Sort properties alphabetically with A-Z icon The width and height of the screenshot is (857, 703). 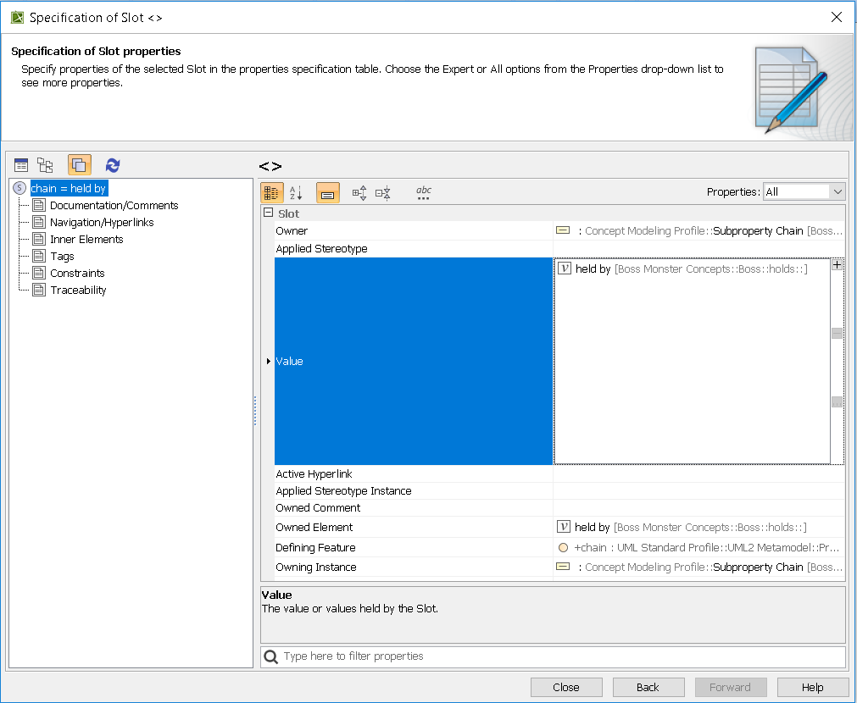click(x=296, y=192)
